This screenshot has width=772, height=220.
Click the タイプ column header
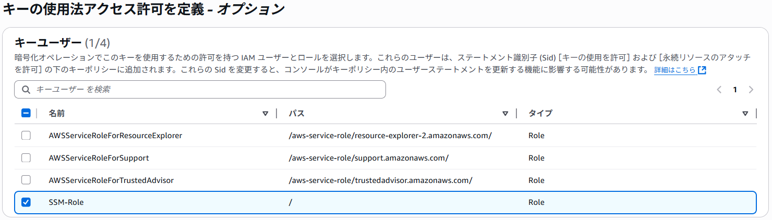(x=540, y=113)
